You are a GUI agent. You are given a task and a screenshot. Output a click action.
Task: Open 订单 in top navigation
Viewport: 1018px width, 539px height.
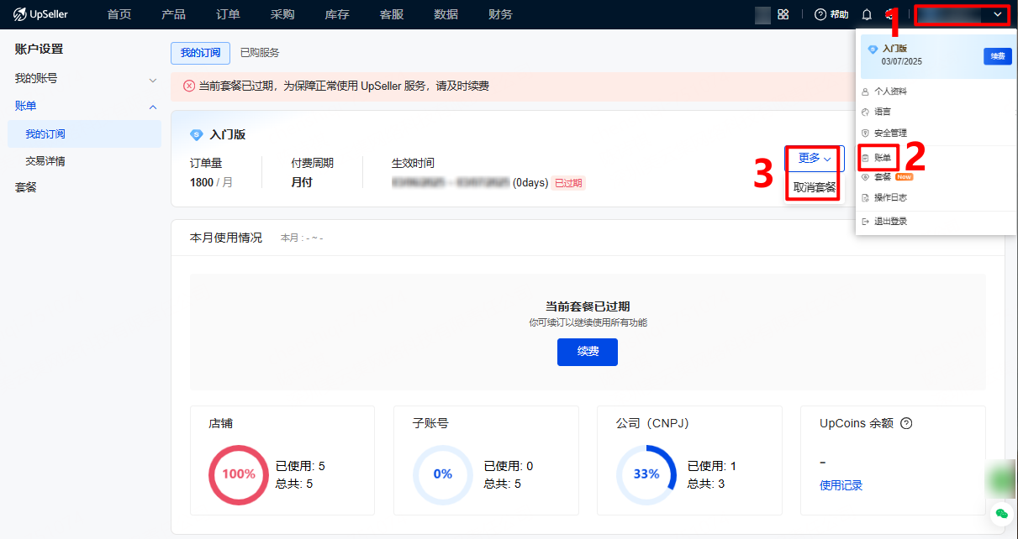(x=228, y=14)
